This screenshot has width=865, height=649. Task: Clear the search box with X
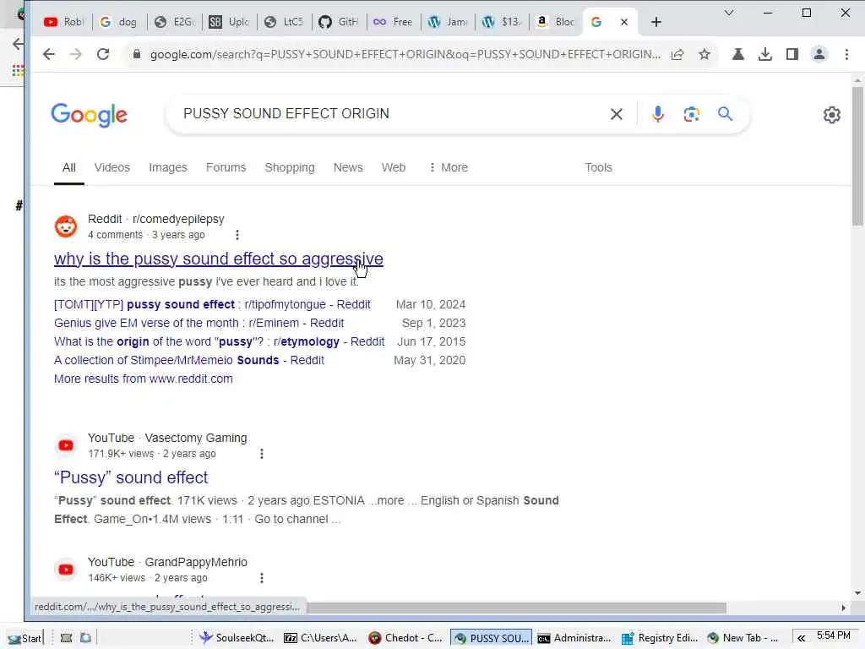coord(617,114)
